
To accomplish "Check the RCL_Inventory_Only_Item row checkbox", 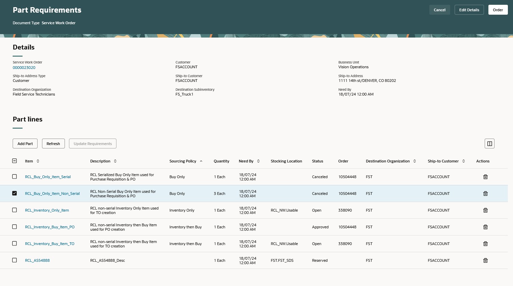I will click(x=14, y=210).
